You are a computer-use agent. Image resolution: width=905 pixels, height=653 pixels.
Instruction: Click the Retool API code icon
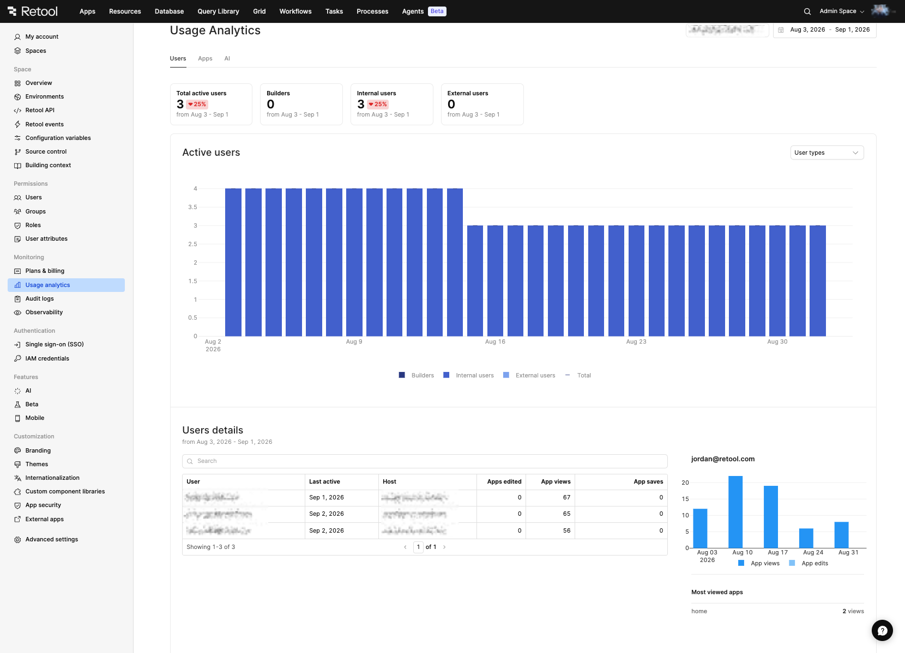(x=17, y=111)
